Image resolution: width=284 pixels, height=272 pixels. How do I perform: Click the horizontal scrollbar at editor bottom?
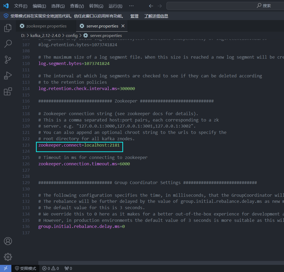coord(161,263)
